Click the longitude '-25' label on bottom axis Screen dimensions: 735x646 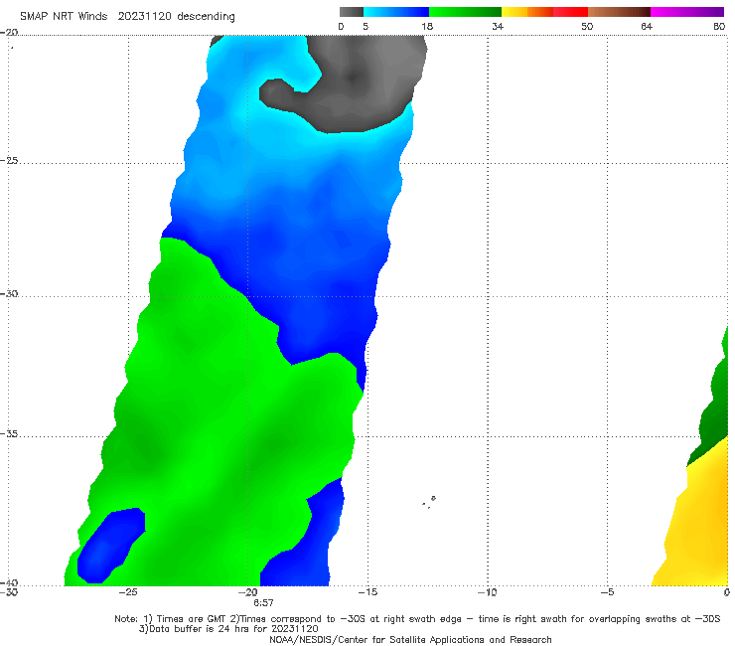click(128, 592)
